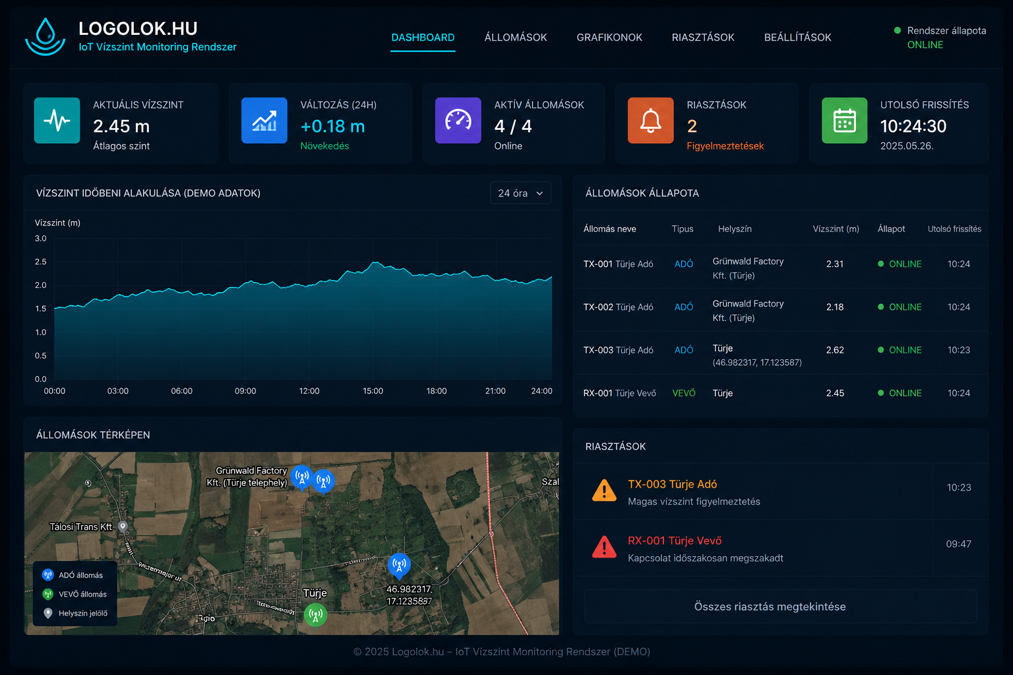Click the 10:24:30 last update time

pos(913,126)
